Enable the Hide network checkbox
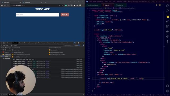 [12, 48]
